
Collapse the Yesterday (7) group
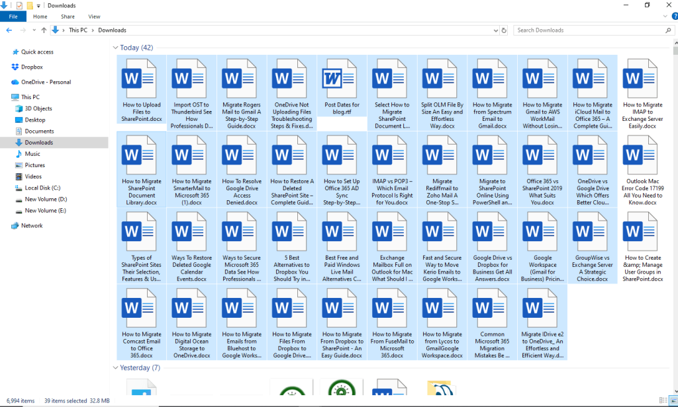pos(115,368)
